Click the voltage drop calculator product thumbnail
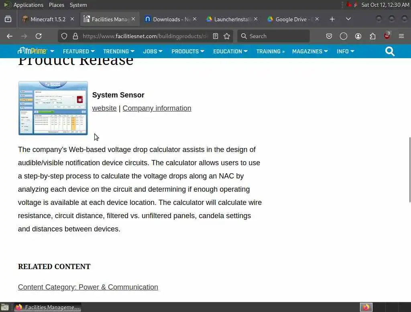 coord(53,108)
